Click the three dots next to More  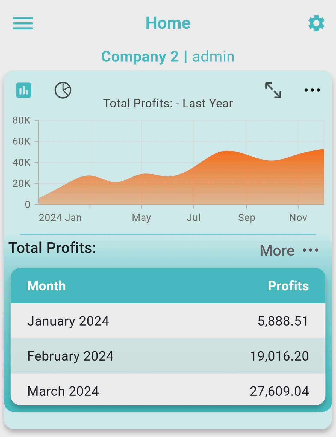point(311,250)
